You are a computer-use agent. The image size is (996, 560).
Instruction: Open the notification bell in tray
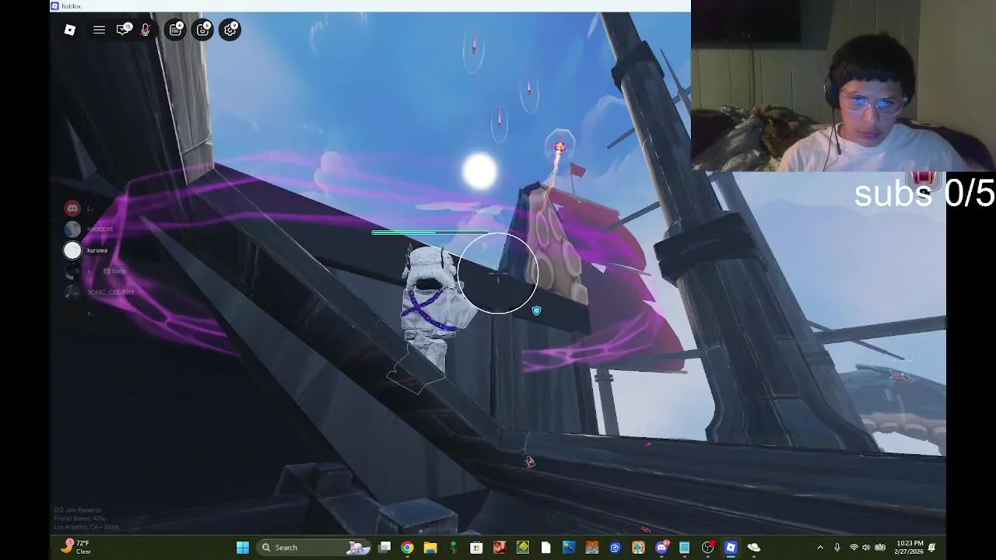coord(931,548)
